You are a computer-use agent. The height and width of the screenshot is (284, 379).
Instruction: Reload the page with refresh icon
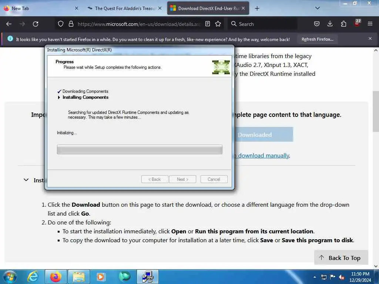click(36, 24)
